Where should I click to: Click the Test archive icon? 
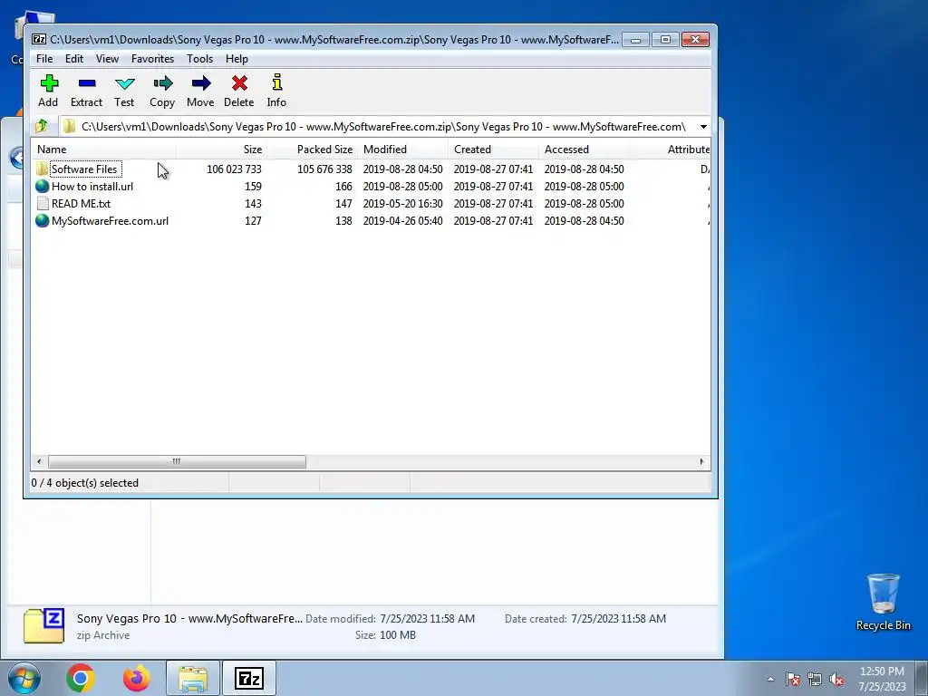tap(125, 83)
